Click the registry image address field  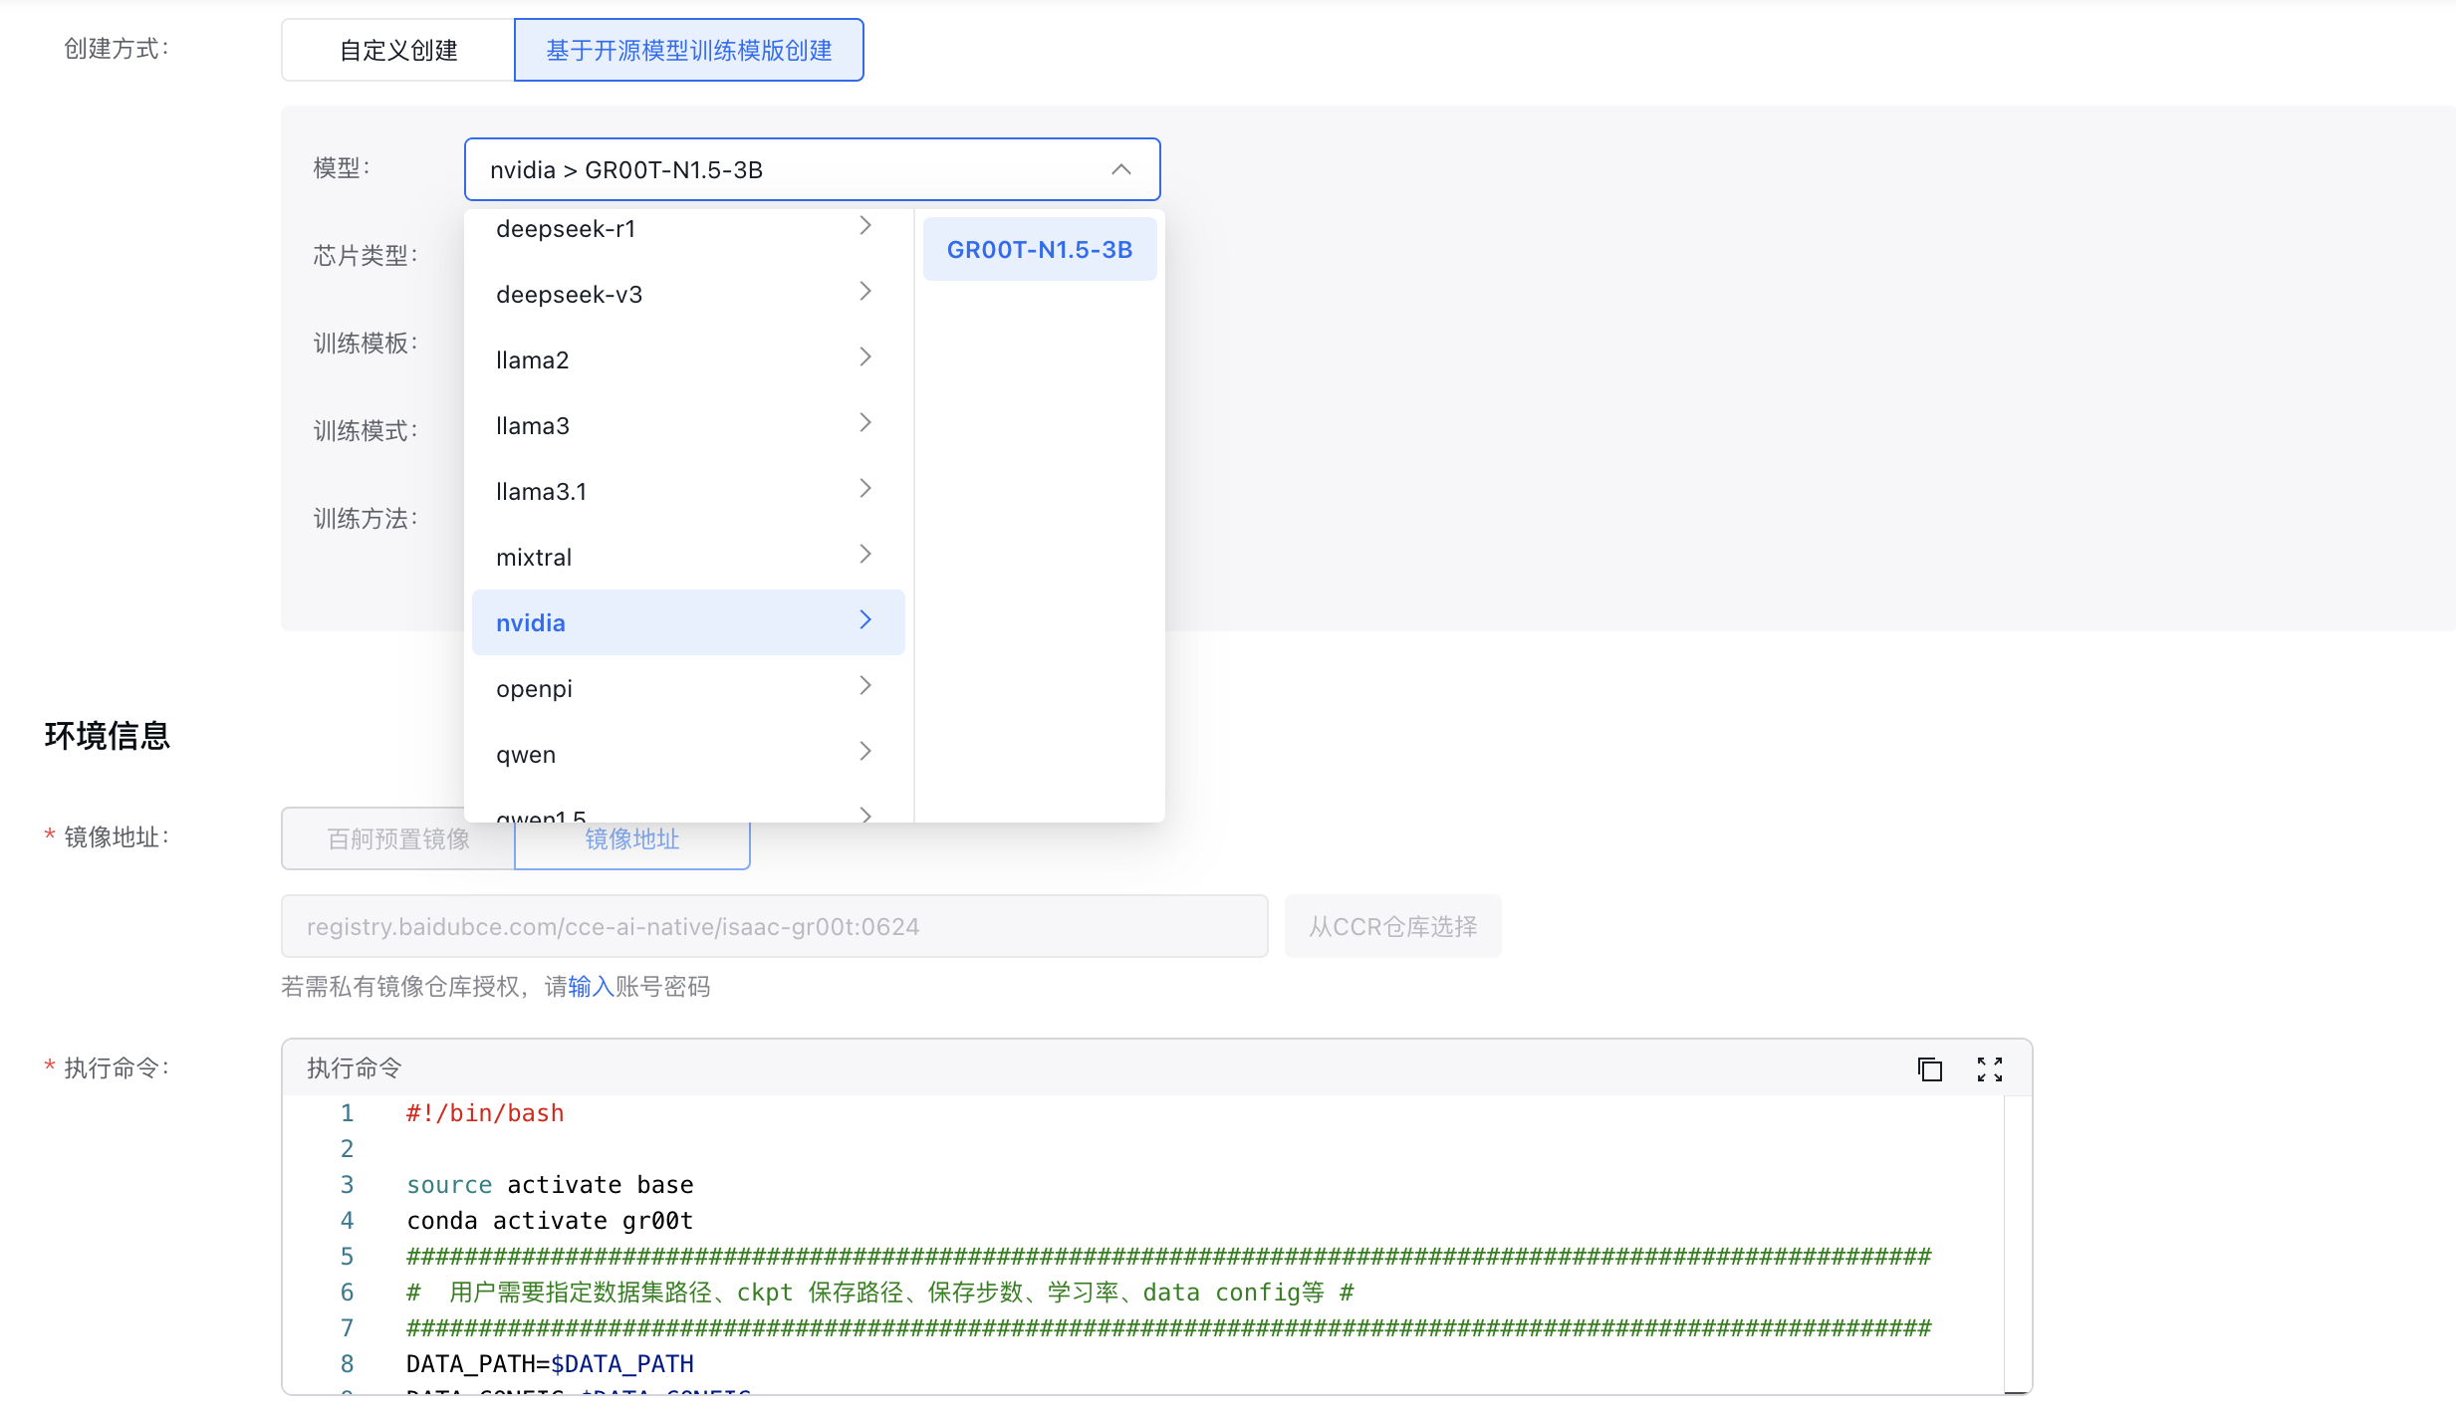pos(775,926)
